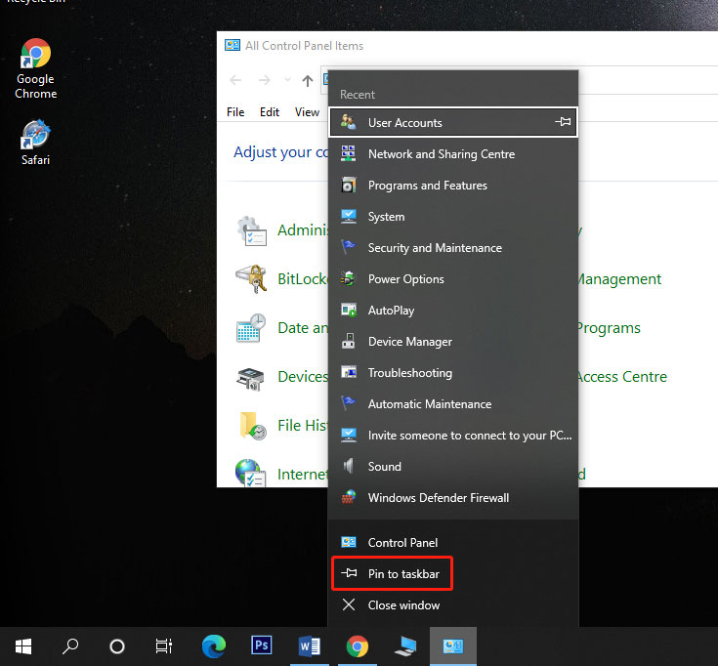The image size is (718, 666).
Task: Click the Programs and Features icon
Action: pyautogui.click(x=349, y=185)
